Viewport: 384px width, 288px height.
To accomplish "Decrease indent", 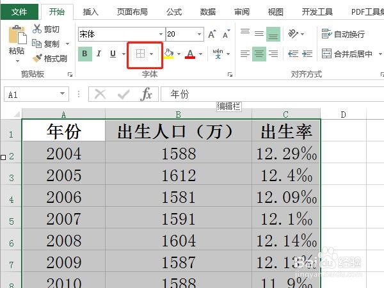I will tap(293, 54).
